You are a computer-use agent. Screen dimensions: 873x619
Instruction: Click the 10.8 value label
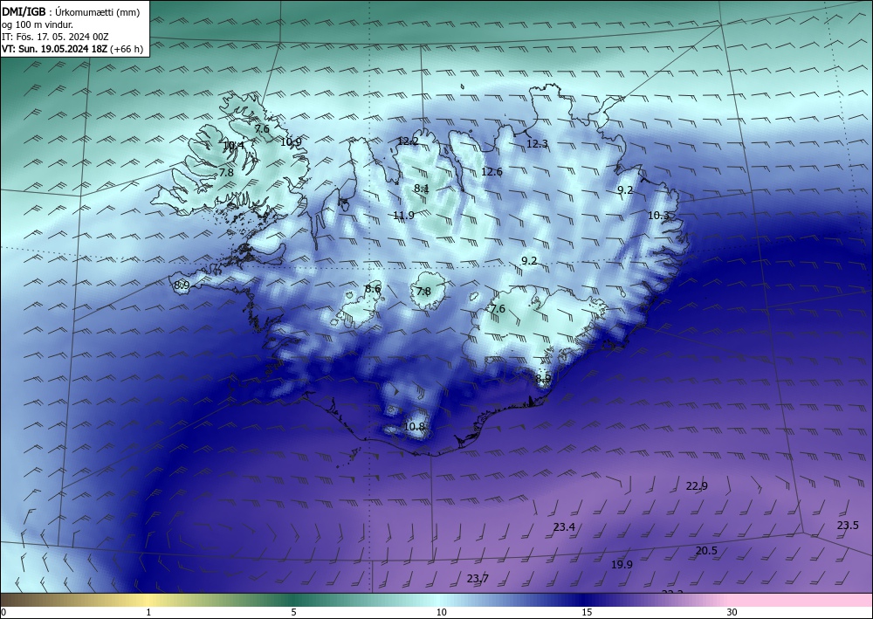[x=414, y=426]
